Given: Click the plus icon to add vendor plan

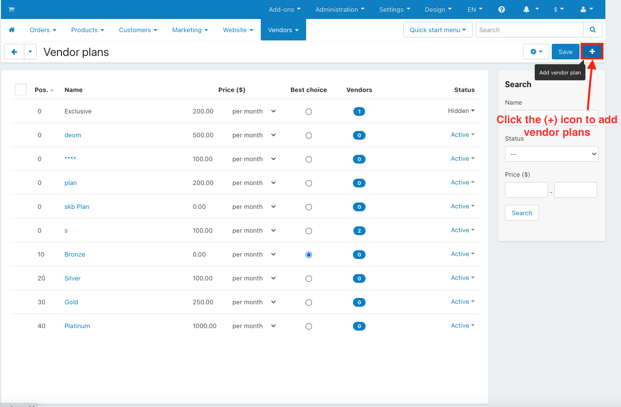Looking at the screenshot, I should pyautogui.click(x=592, y=52).
